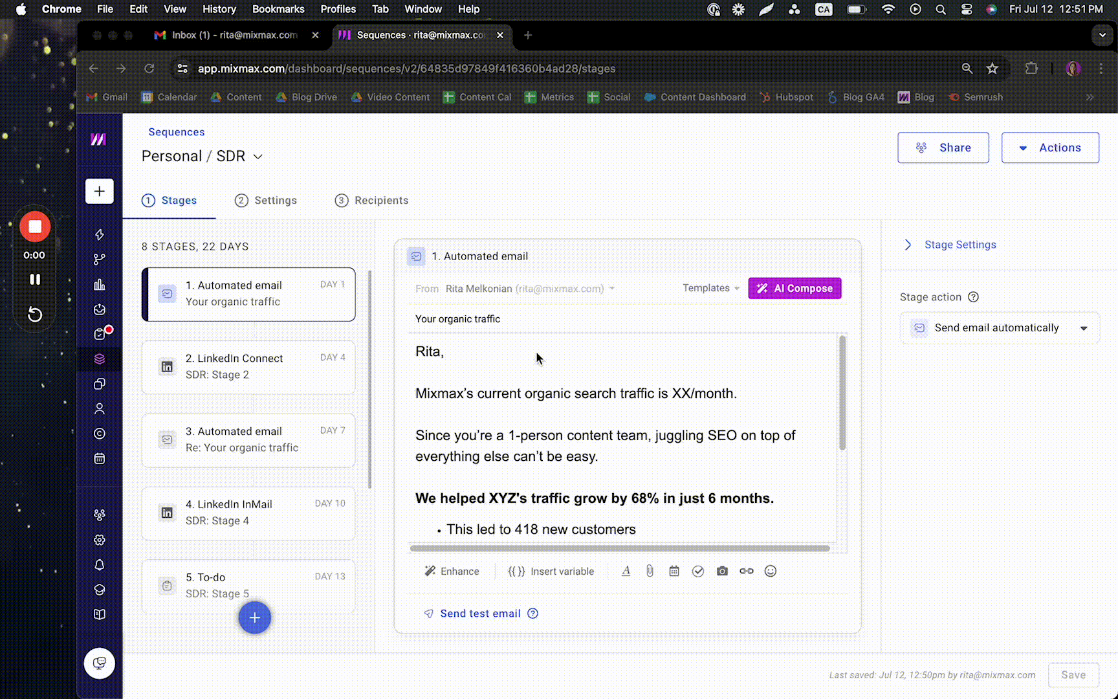This screenshot has height=699, width=1118.
Task: Open the Actions dropdown button
Action: (1050, 148)
